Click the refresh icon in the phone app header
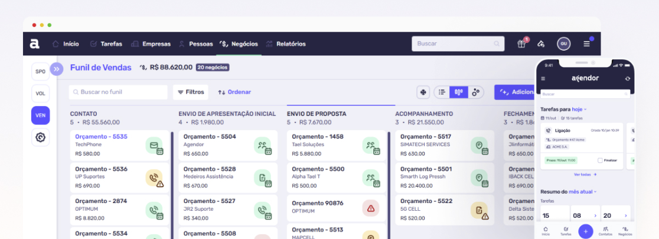Viewport: 659px width, 239px height. pyautogui.click(x=628, y=78)
